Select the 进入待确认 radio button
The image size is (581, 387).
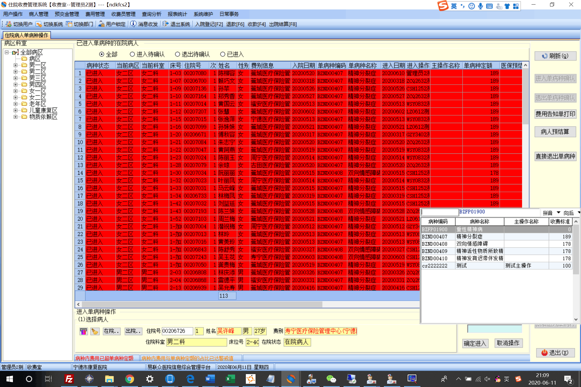click(x=132, y=54)
